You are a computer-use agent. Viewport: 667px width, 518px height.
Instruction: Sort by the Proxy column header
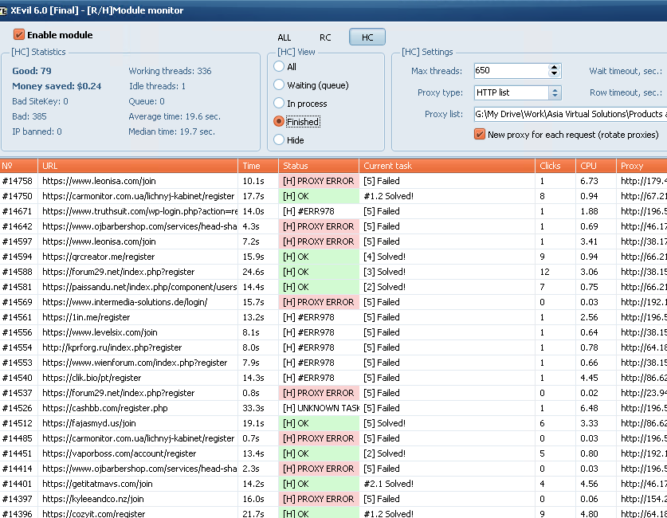tap(641, 166)
